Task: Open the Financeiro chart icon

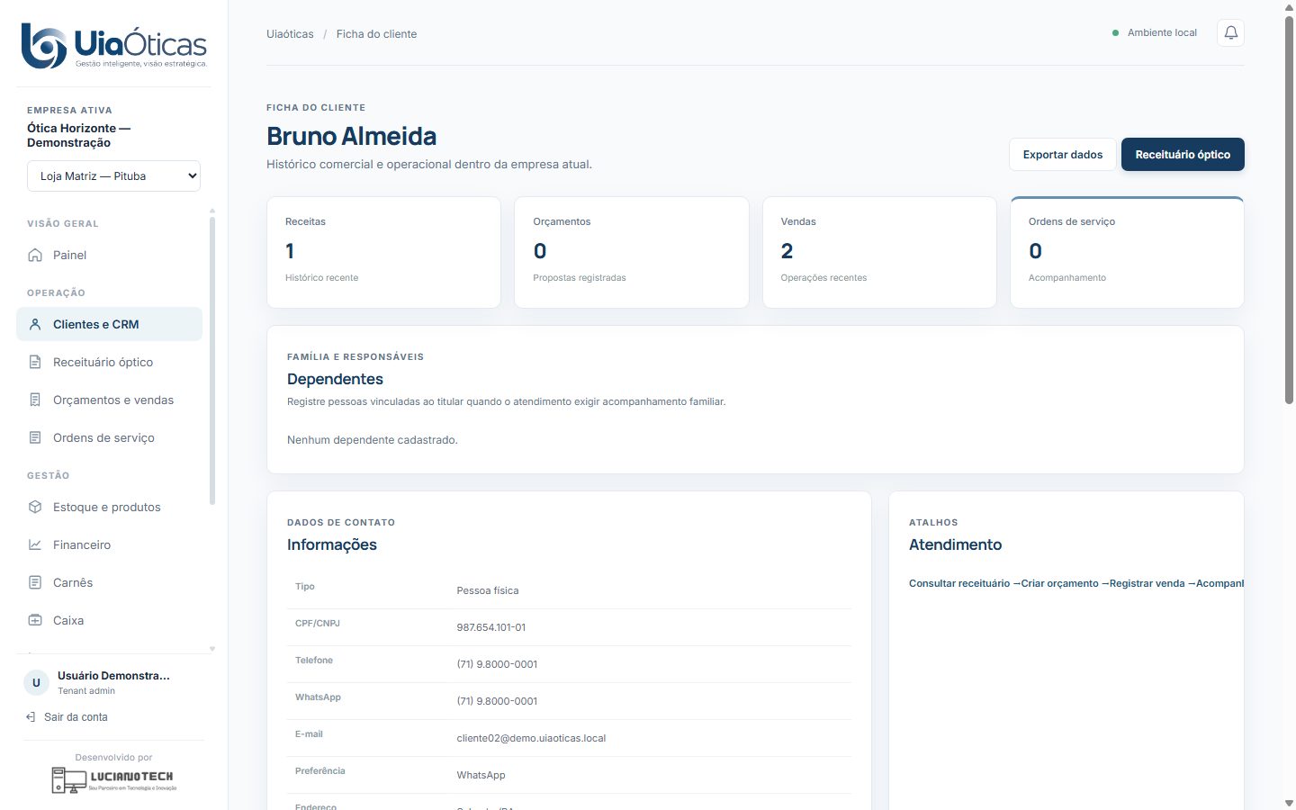Action: pyautogui.click(x=35, y=544)
